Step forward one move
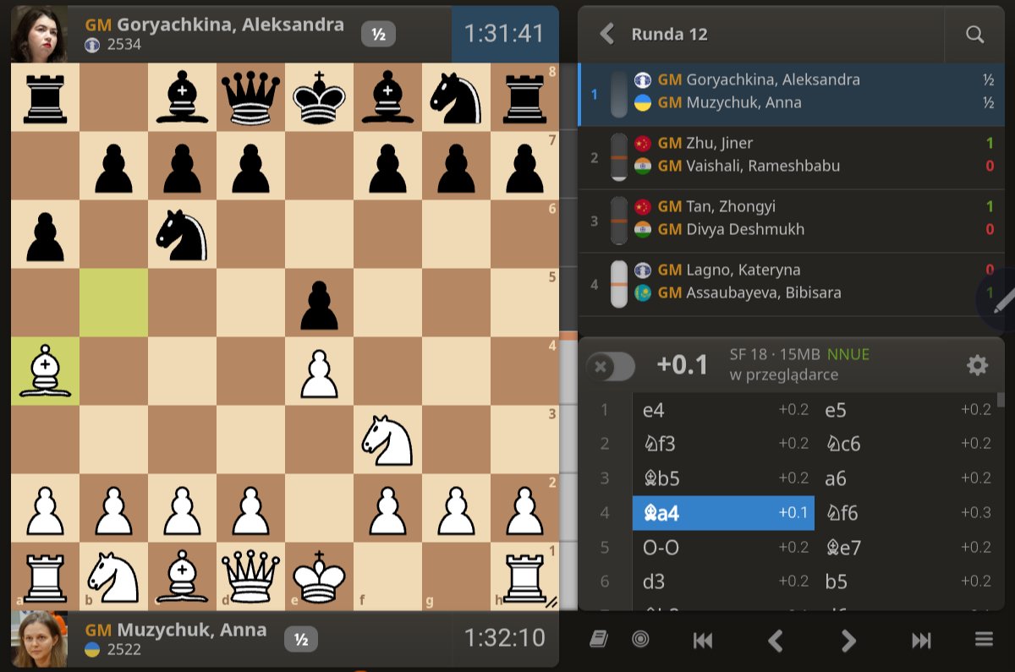The image size is (1015, 672). point(848,641)
